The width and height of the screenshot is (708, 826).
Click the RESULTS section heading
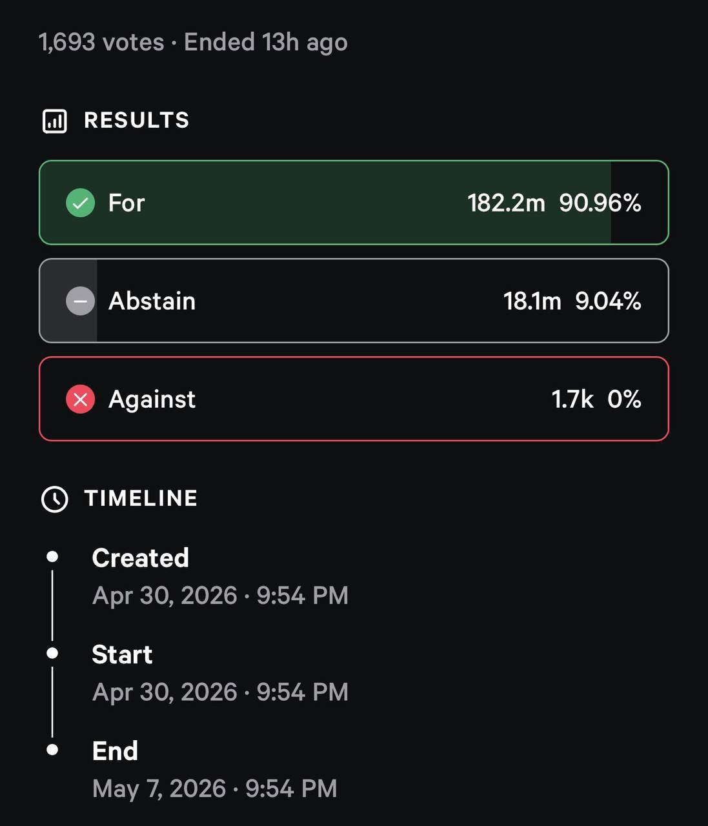pos(137,120)
